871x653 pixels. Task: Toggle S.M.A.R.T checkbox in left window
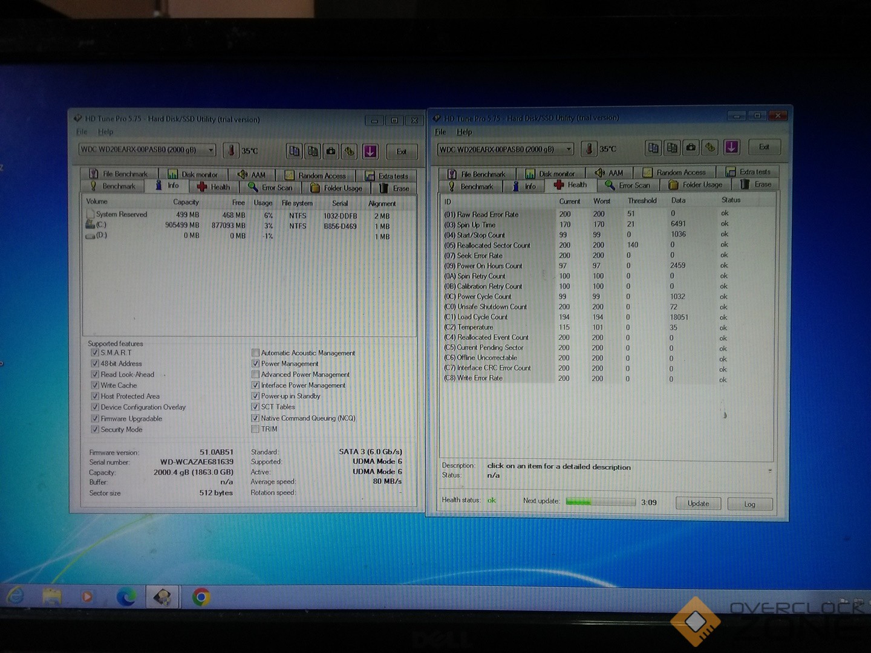coord(95,352)
